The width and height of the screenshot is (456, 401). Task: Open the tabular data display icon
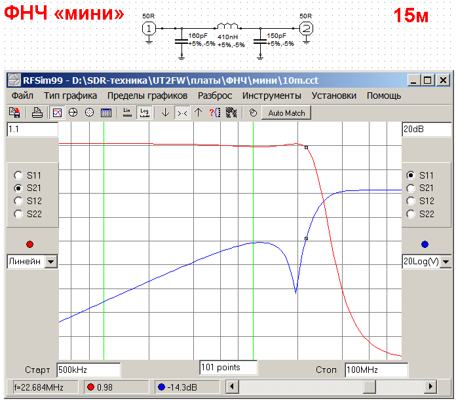(x=106, y=113)
